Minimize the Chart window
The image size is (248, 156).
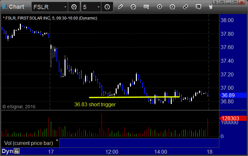[x=229, y=2]
